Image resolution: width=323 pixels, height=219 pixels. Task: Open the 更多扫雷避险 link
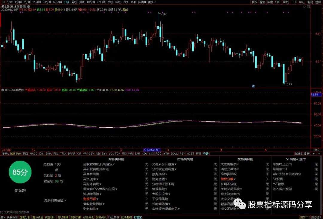coord(55,200)
